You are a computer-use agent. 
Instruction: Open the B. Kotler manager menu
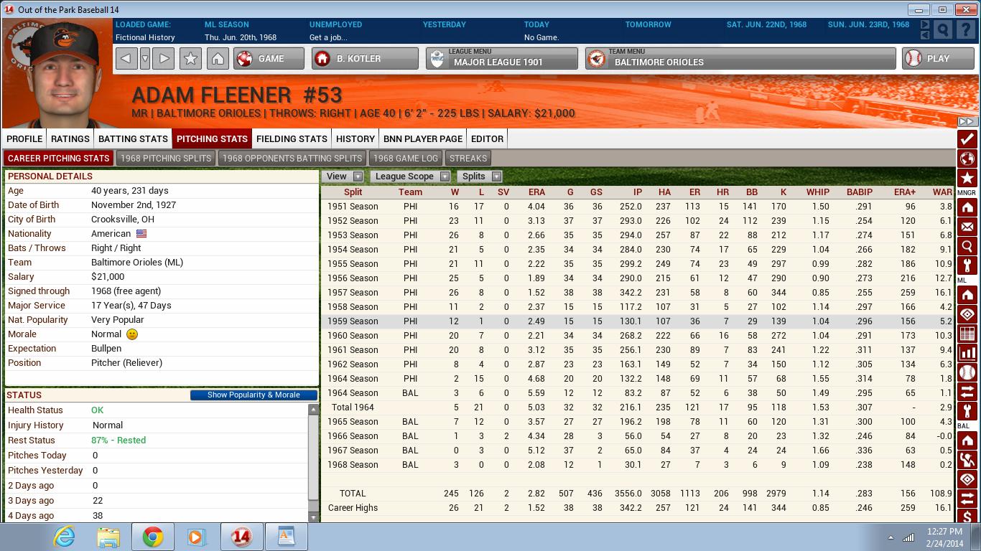365,59
